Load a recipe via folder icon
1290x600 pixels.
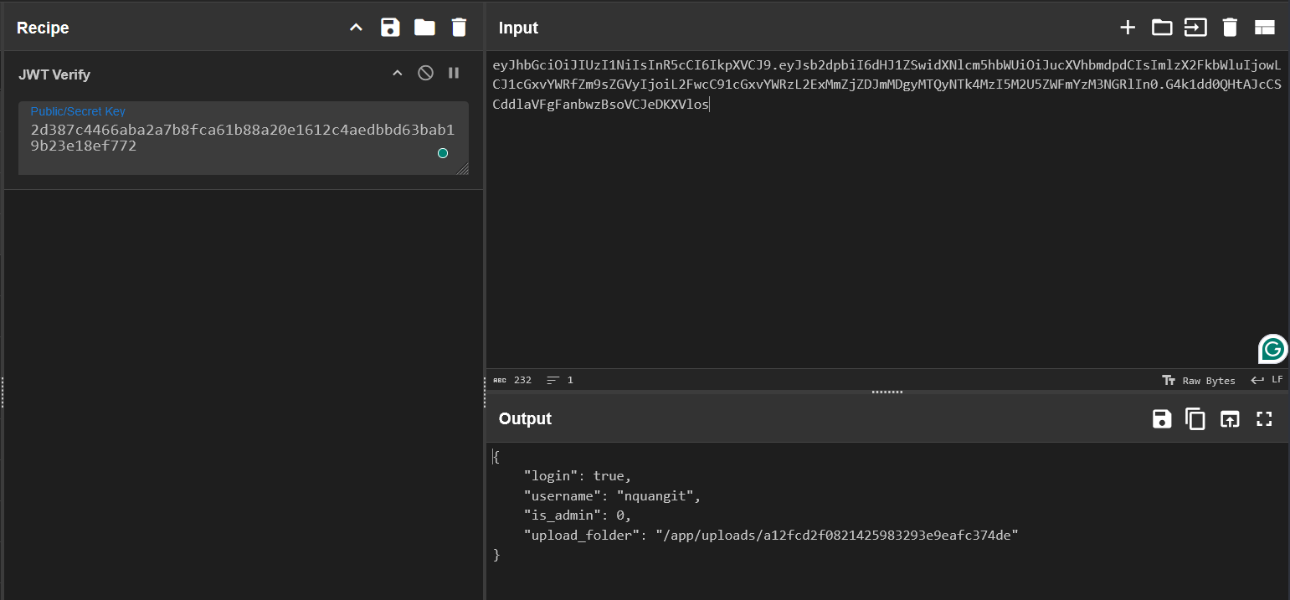coord(424,28)
